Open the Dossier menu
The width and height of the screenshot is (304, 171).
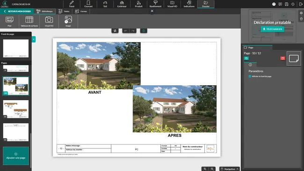coord(206,4)
